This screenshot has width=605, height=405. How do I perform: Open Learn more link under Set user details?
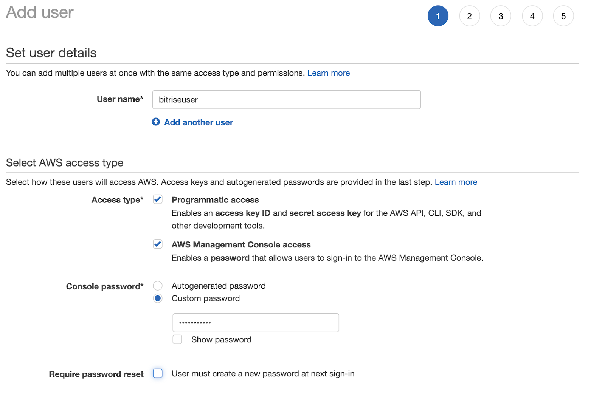tap(329, 73)
